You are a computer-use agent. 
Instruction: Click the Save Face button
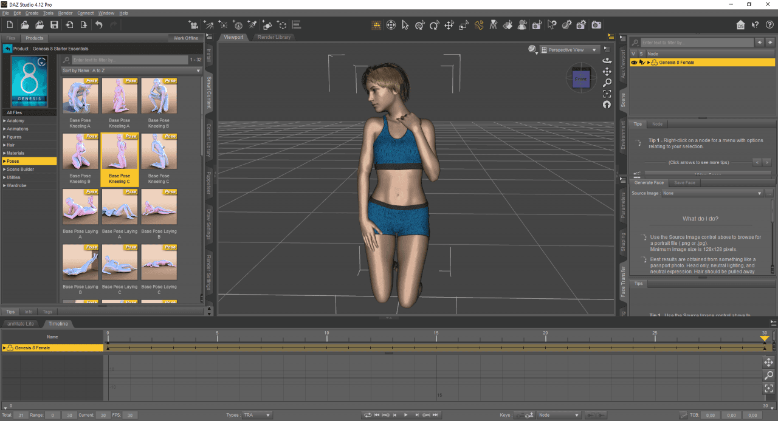pyautogui.click(x=686, y=182)
